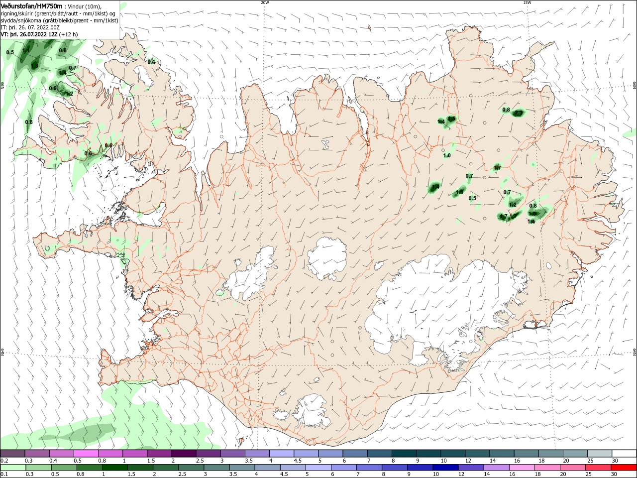Click the 20W longitude label

(265, 2)
